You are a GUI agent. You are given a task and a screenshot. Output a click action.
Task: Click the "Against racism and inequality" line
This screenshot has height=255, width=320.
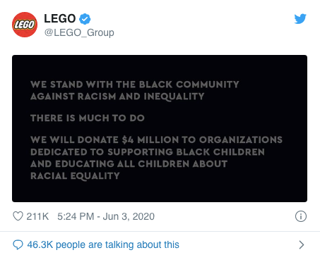pyautogui.click(x=117, y=97)
